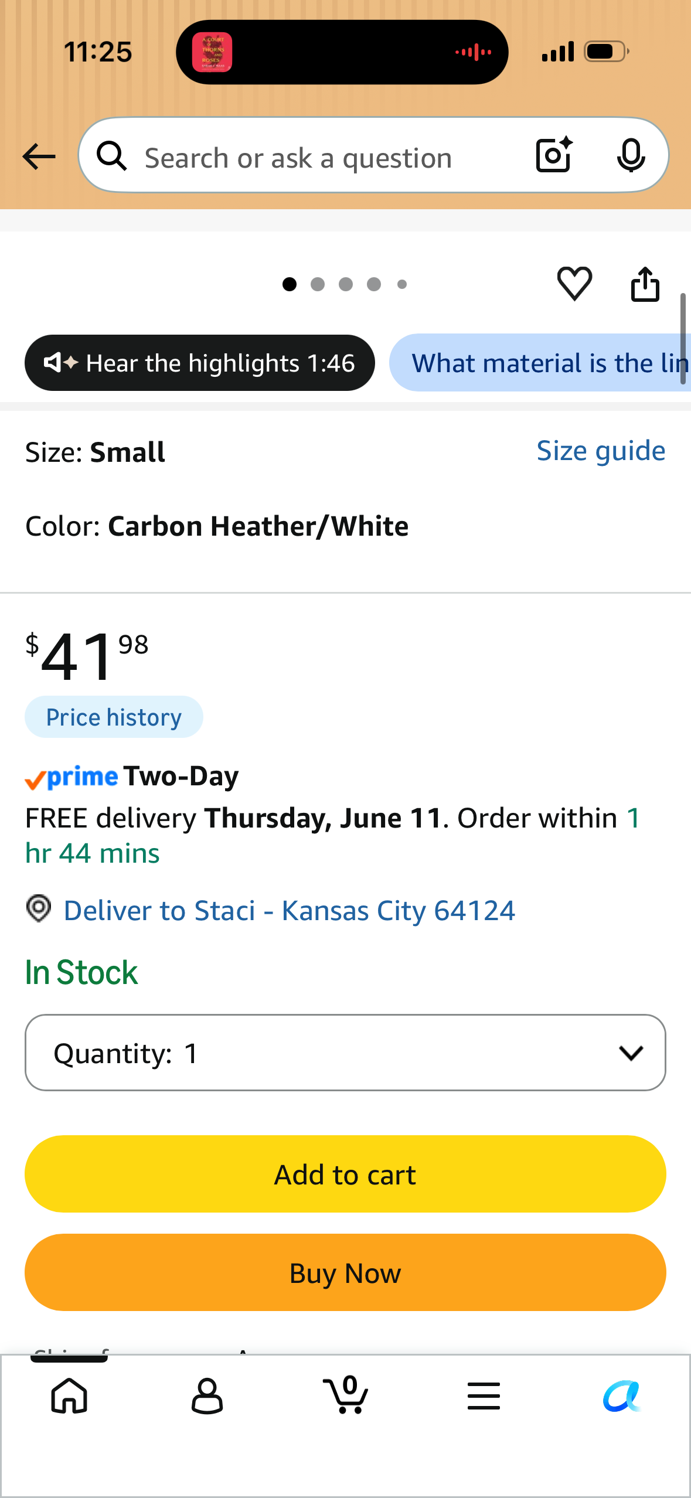Tap the share icon
Viewport: 691px width, 1498px height.
click(645, 284)
